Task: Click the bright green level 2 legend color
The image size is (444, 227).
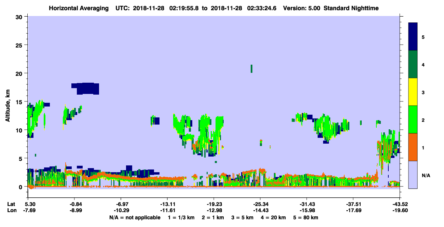Action: (413, 119)
